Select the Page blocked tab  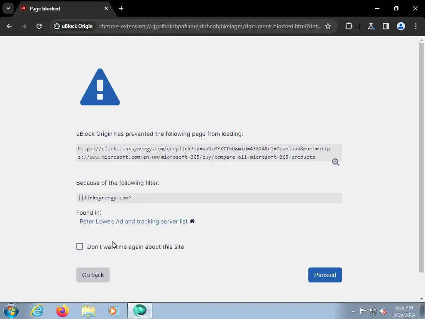(x=64, y=9)
